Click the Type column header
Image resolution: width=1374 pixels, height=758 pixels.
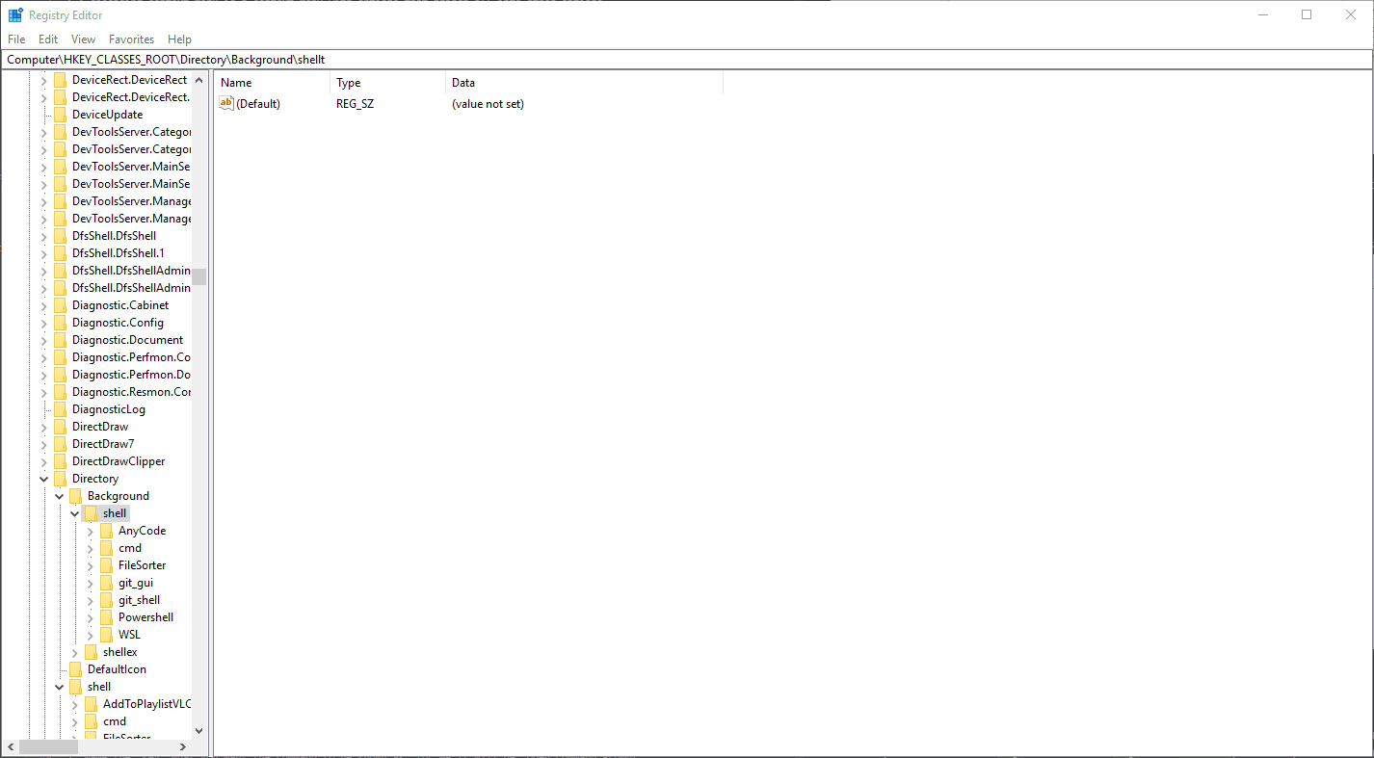[349, 82]
